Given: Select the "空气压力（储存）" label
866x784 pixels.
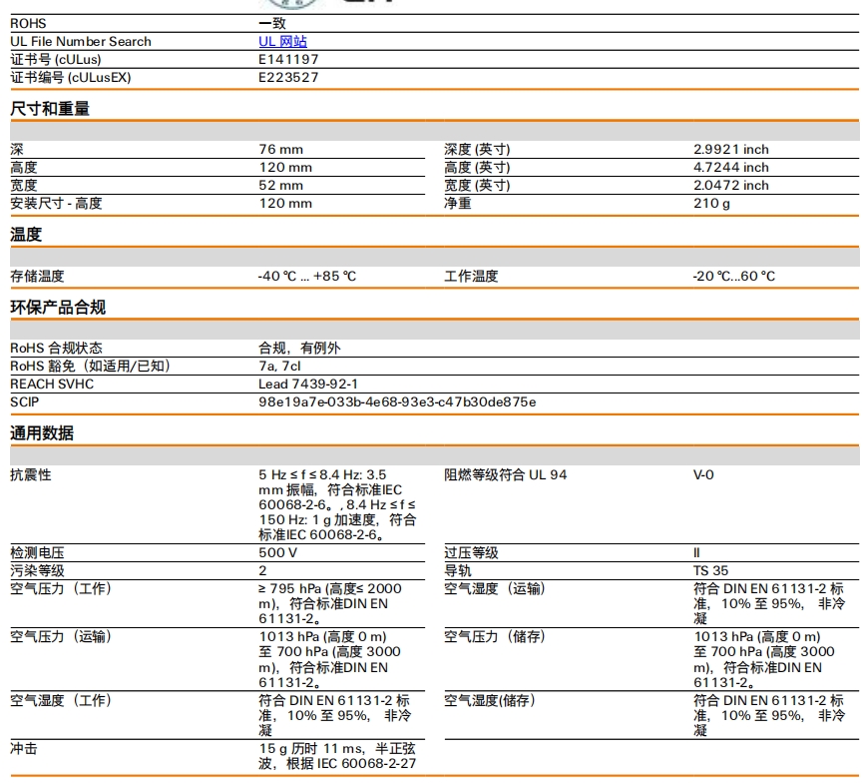Looking at the screenshot, I should (x=496, y=637).
